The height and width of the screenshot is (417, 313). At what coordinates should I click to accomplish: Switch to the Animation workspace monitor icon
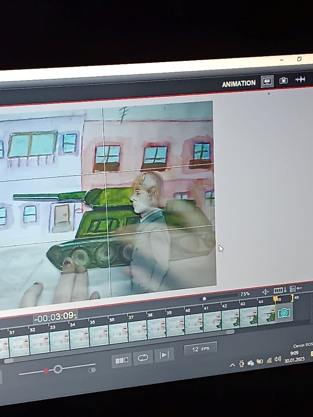click(x=267, y=81)
